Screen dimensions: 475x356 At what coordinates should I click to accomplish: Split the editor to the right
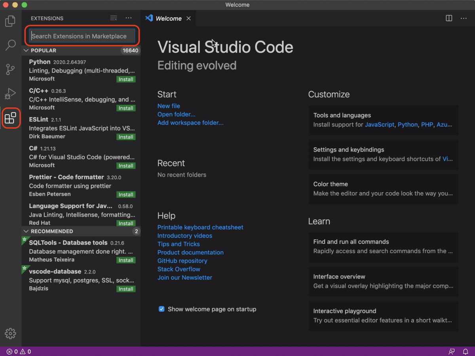pyautogui.click(x=449, y=18)
